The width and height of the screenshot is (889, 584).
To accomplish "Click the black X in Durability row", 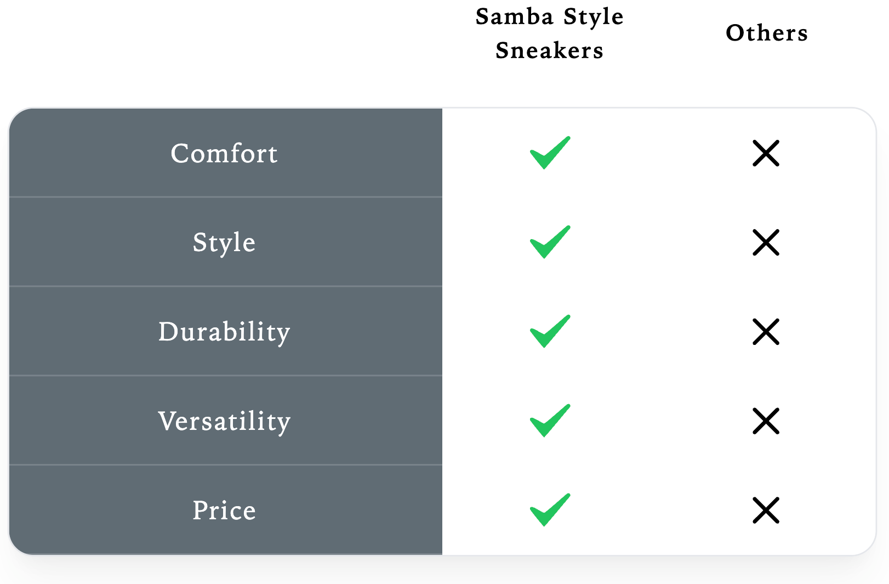I will (x=766, y=332).
